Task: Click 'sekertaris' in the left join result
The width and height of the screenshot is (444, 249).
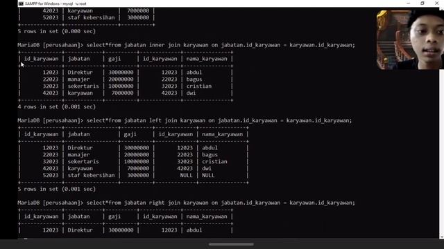Action: click(83, 161)
